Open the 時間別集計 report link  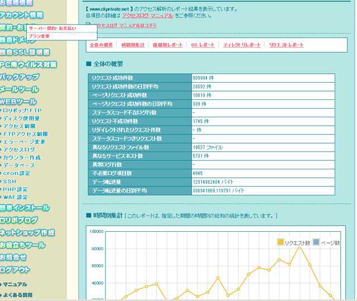click(133, 45)
